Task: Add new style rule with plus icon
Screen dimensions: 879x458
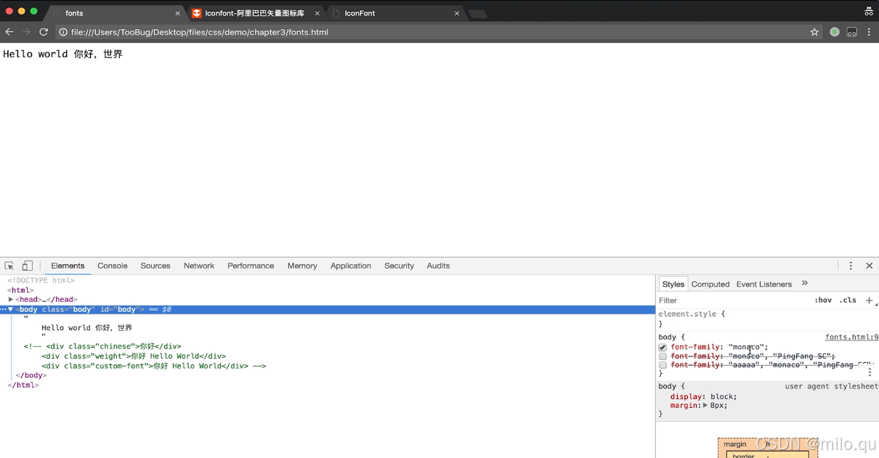Action: 869,300
